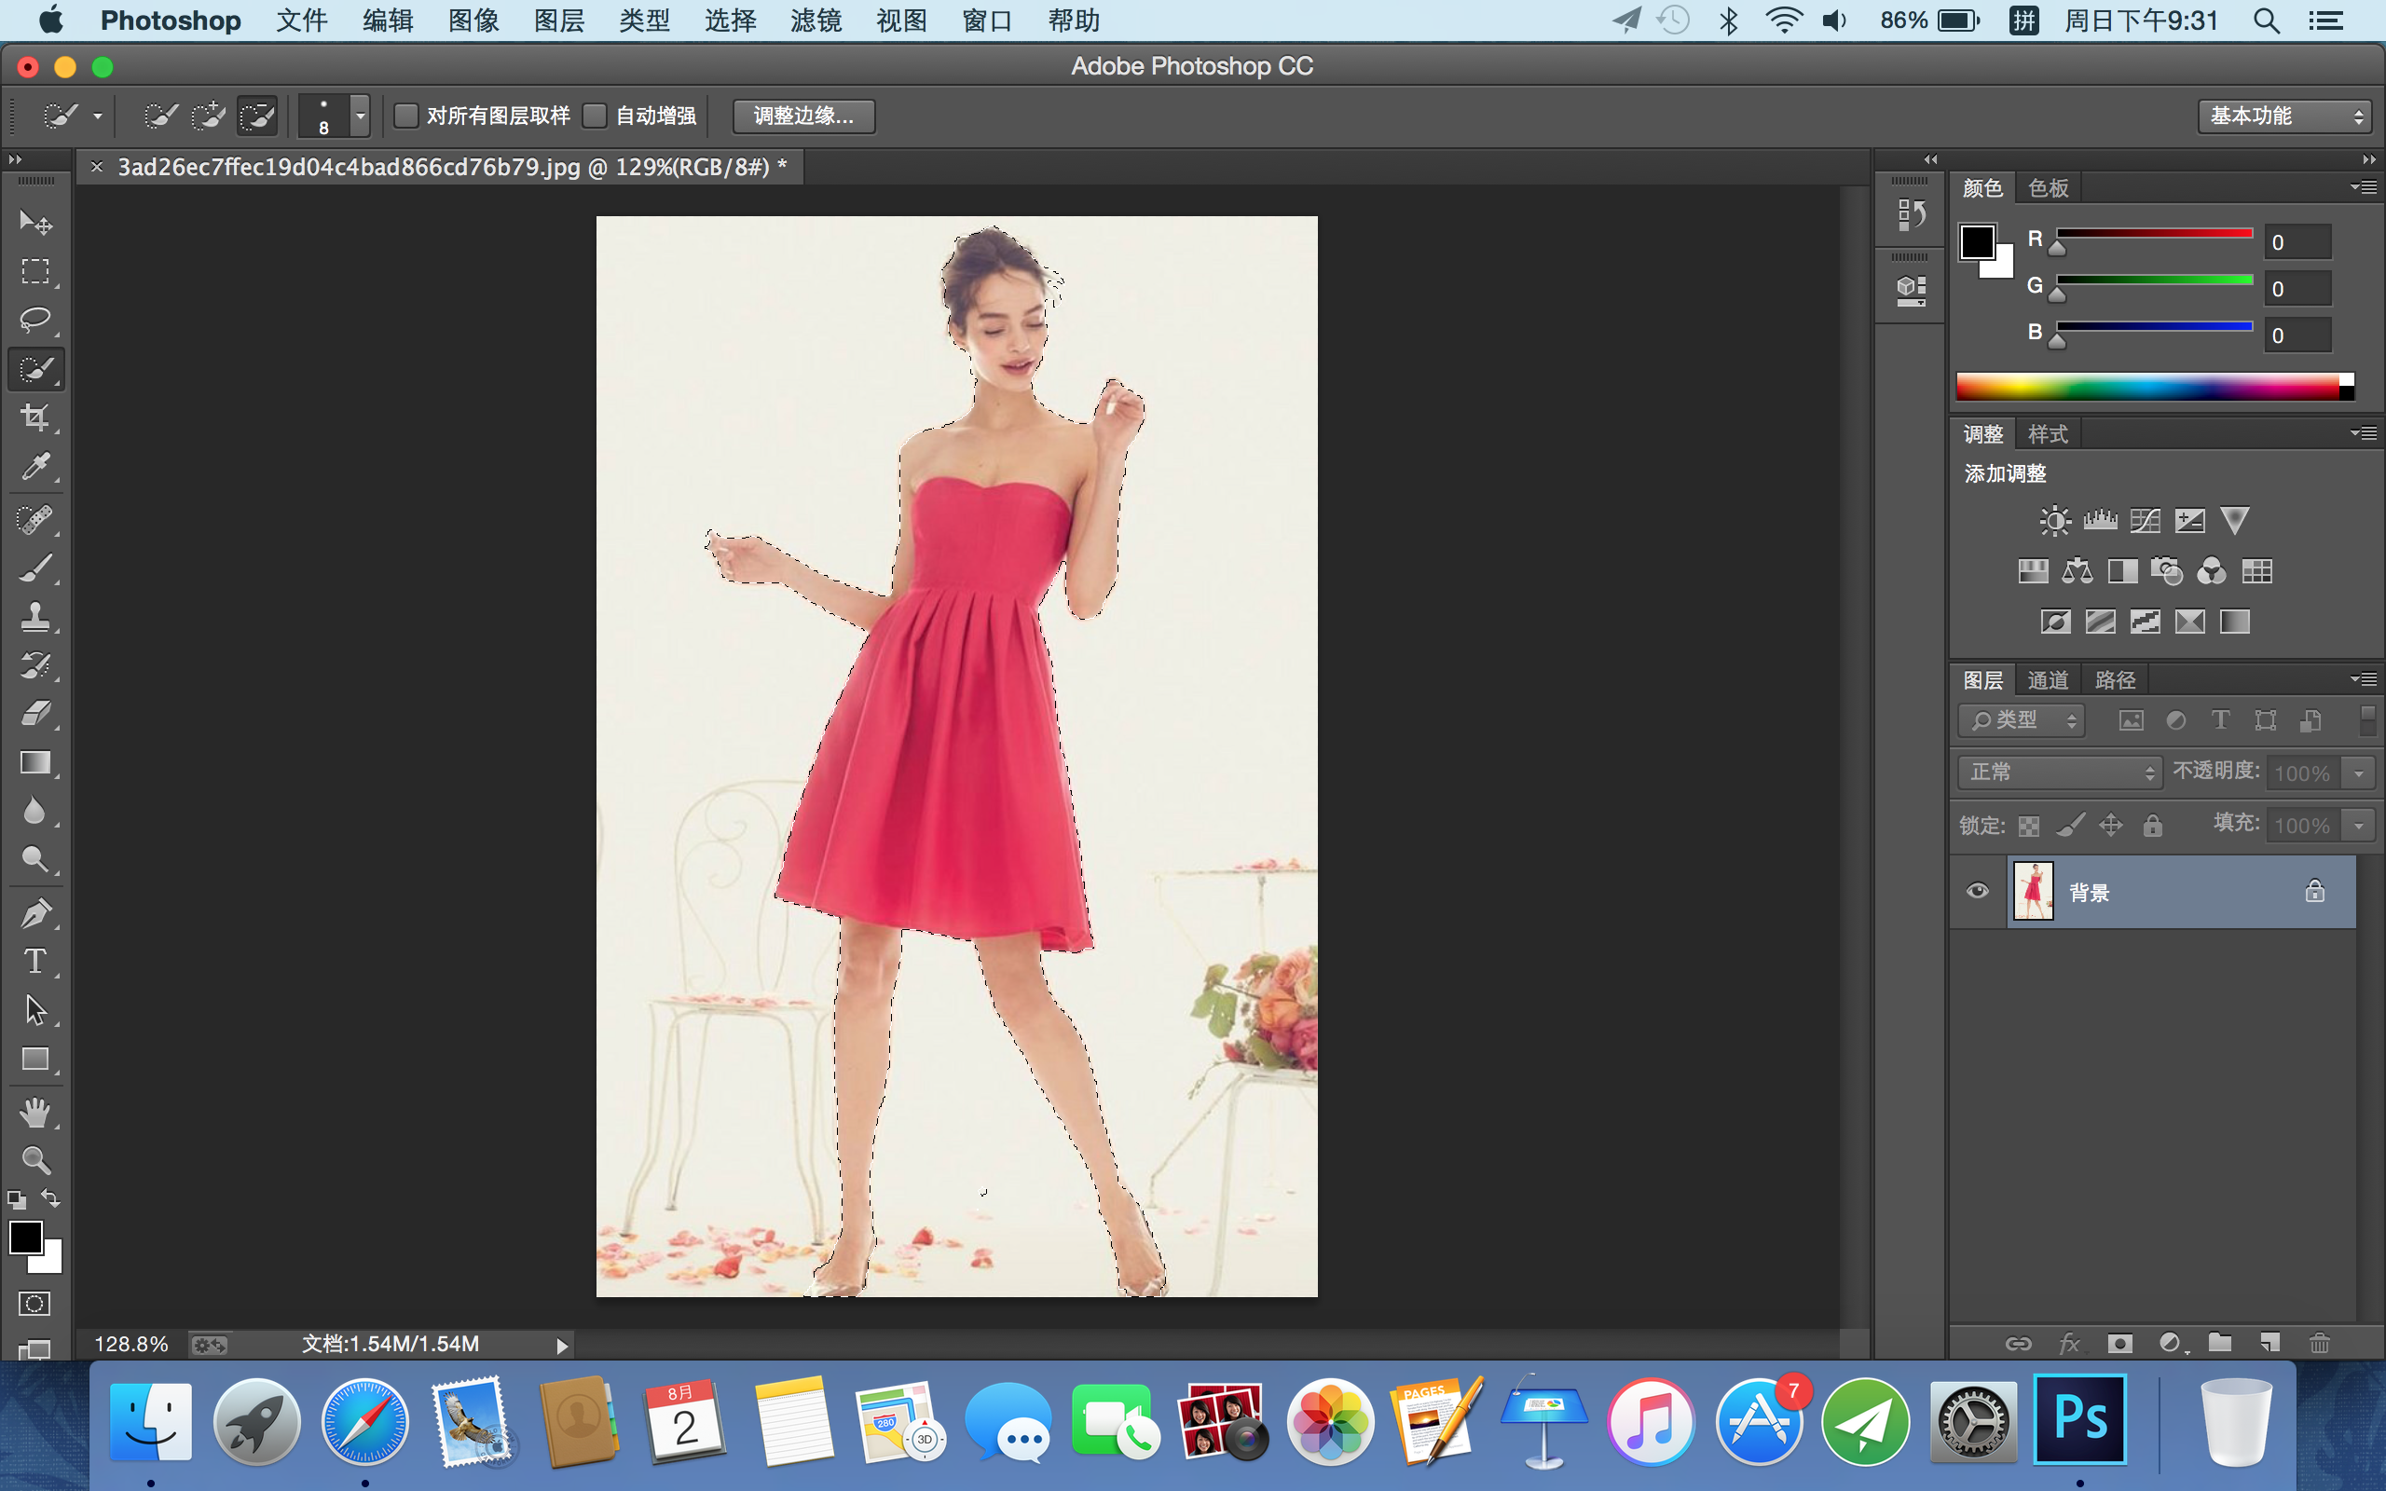Screen dimensions: 2386x1491
Task: Select the Lasso tool
Action: coord(35,320)
